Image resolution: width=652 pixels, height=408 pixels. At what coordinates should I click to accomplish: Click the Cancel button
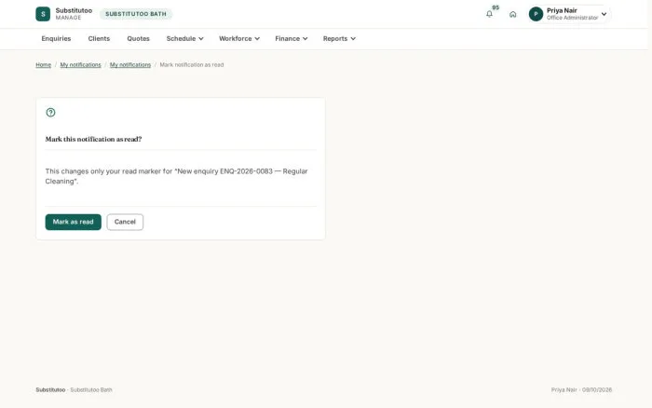point(125,222)
